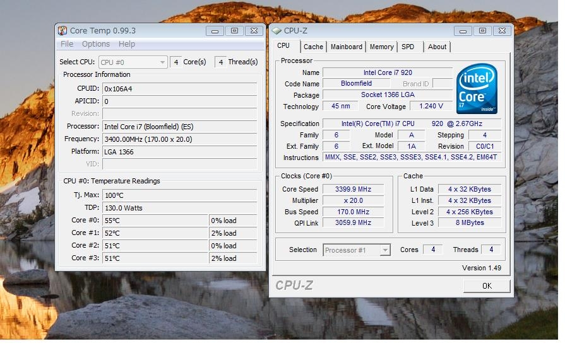Click the Processor field Intel Core i7 (Bloomfield)
The height and width of the screenshot is (351, 565).
coord(179,127)
